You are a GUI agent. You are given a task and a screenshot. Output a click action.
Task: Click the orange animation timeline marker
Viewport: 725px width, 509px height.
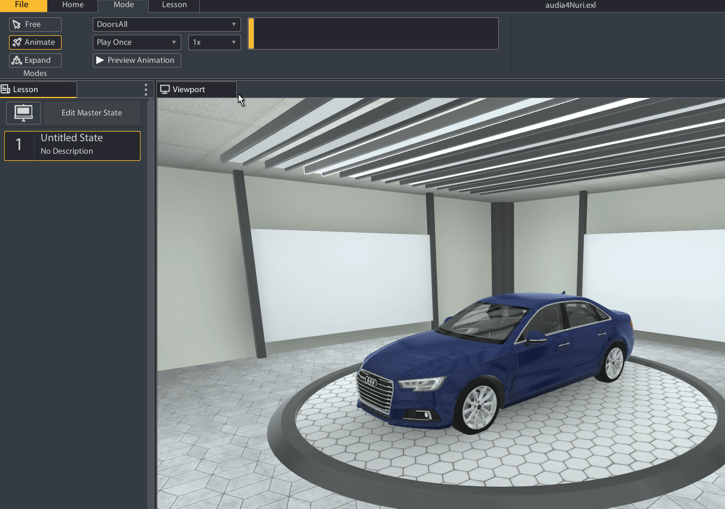251,33
